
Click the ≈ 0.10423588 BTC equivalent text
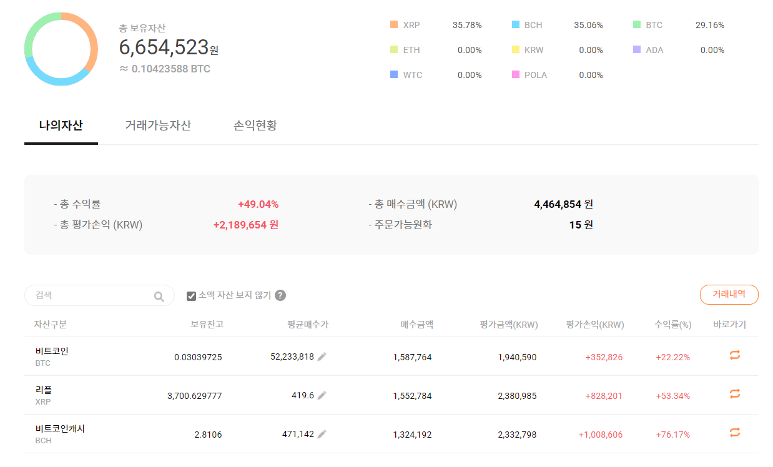(165, 69)
